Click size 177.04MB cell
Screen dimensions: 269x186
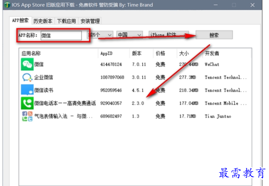[189, 103]
